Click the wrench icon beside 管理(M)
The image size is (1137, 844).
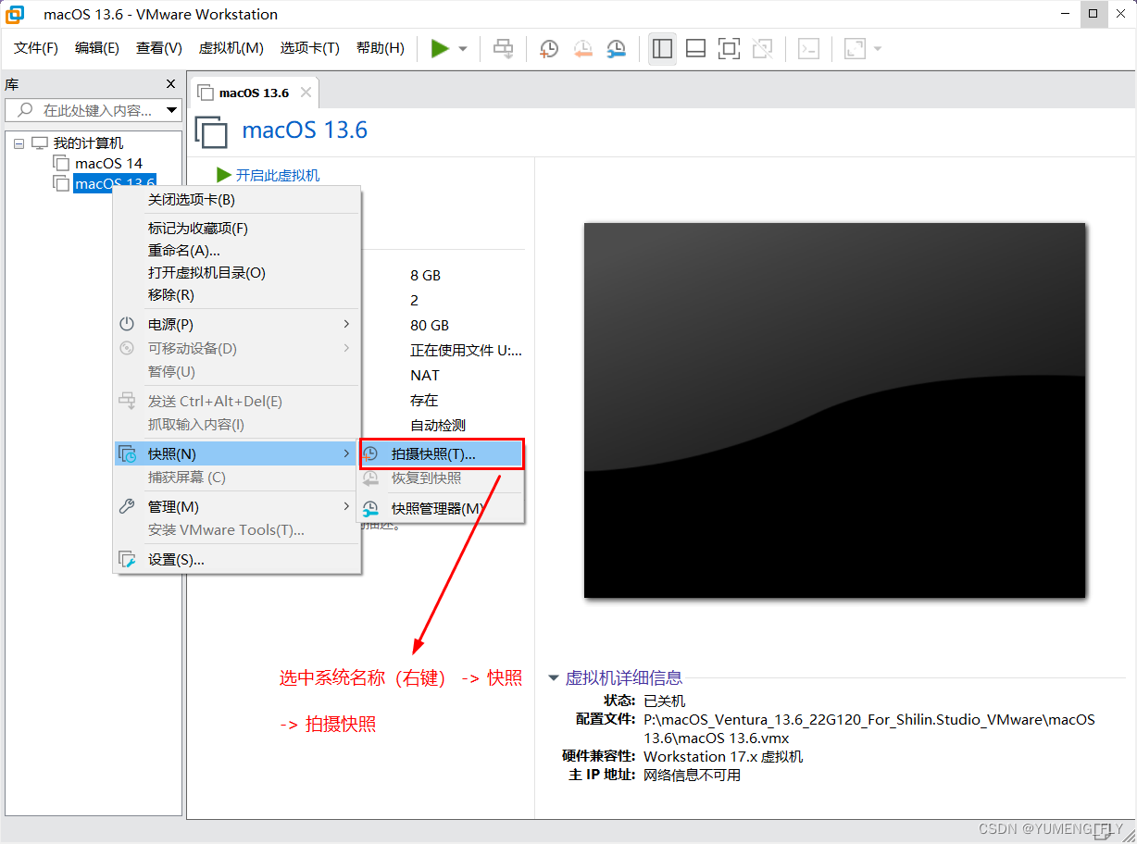click(x=127, y=506)
